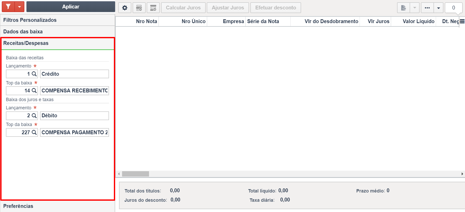Click the Calcular Juros button
Viewport: 465px width, 212px height.
tap(183, 8)
